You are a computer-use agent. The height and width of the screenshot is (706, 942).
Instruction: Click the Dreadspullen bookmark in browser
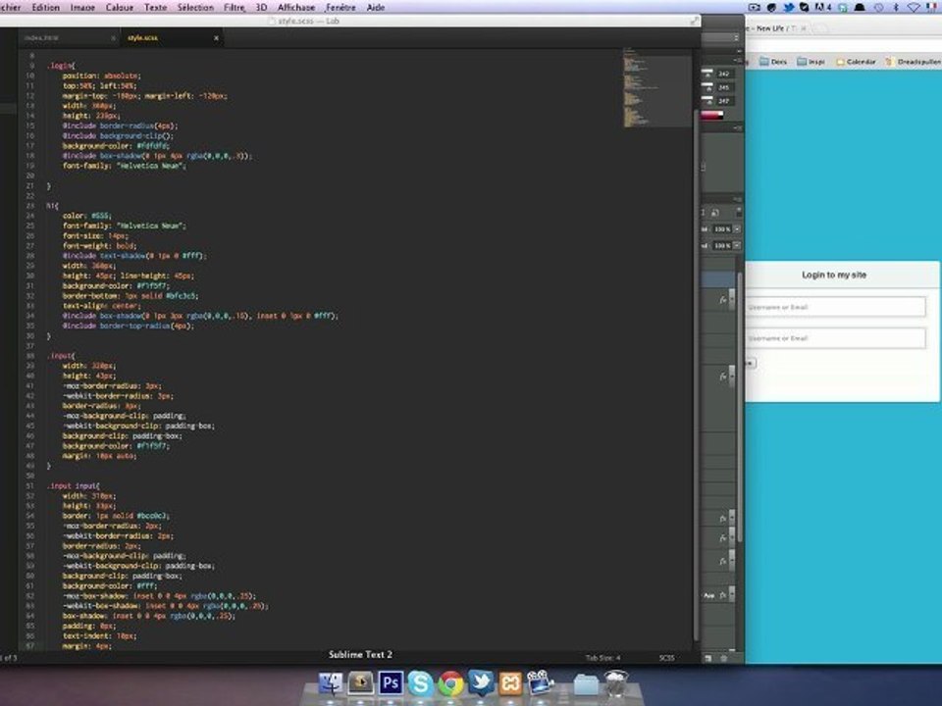coord(914,61)
